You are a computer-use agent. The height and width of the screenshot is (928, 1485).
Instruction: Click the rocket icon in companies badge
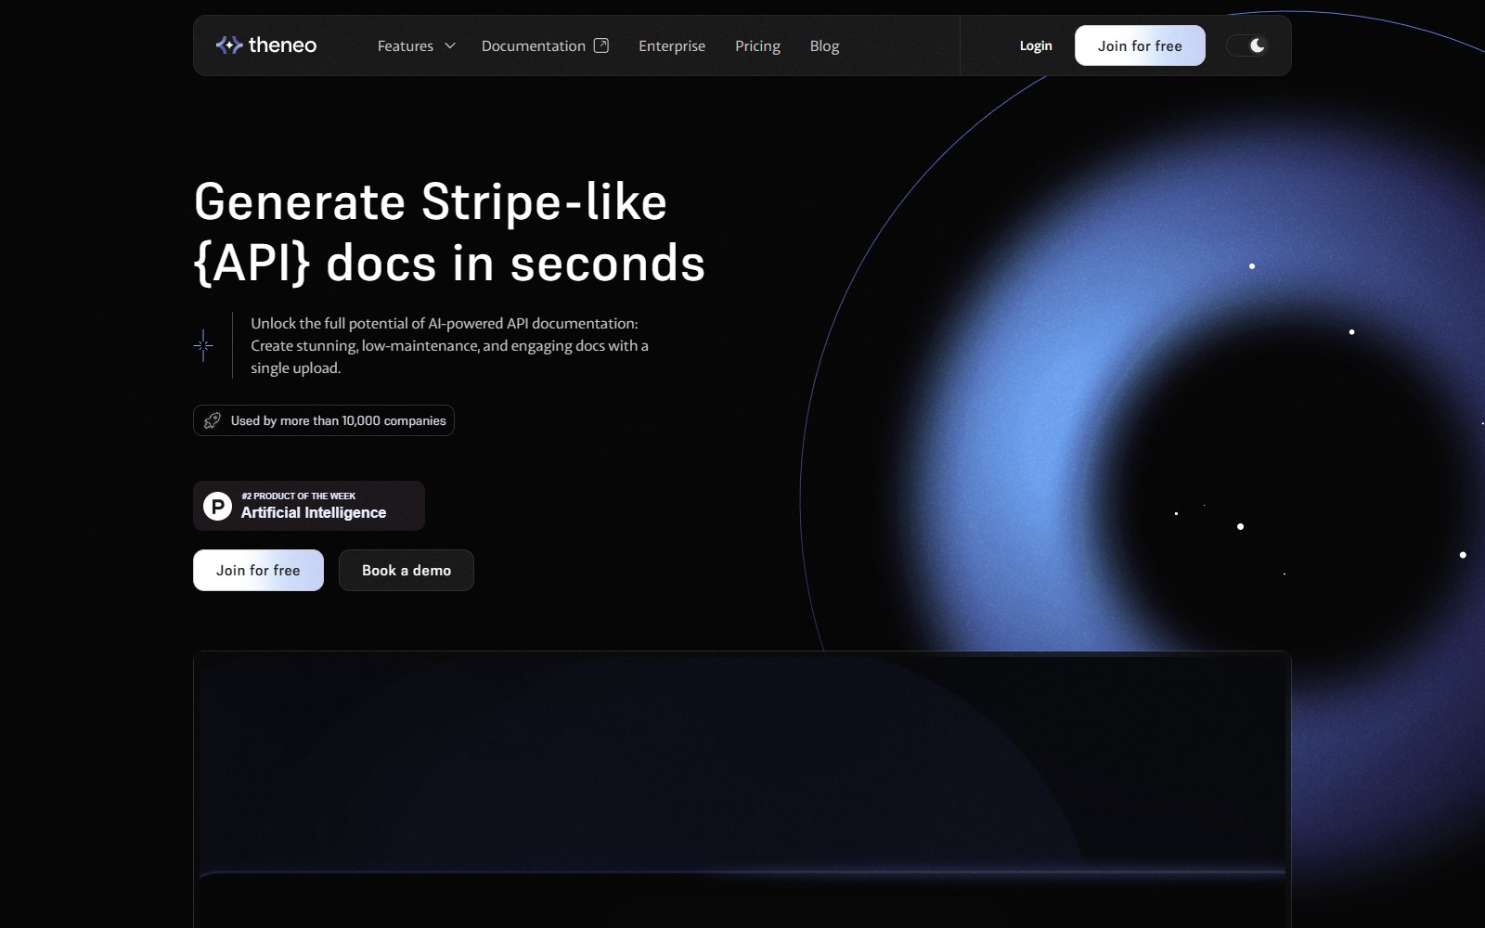213,420
